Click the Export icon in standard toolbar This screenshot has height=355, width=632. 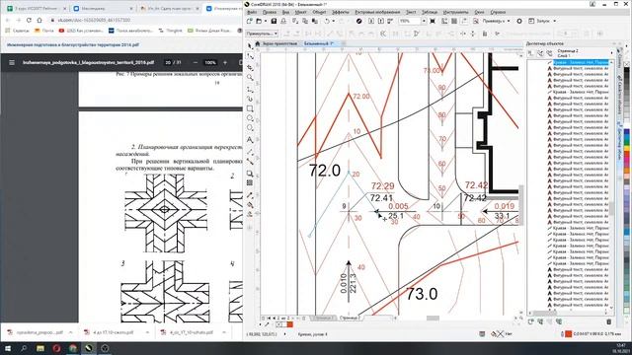click(x=380, y=21)
